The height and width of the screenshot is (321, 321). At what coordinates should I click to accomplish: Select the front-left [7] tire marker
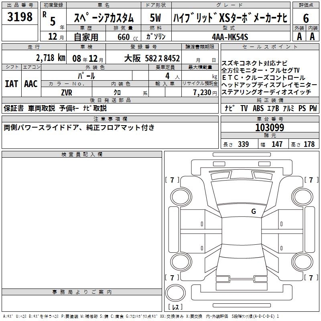(172, 180)
